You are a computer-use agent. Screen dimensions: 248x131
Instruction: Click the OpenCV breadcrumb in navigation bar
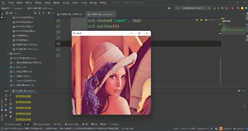(x=5, y=8)
